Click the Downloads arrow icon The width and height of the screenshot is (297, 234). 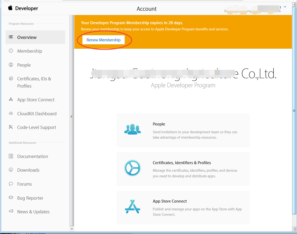tap(11, 170)
